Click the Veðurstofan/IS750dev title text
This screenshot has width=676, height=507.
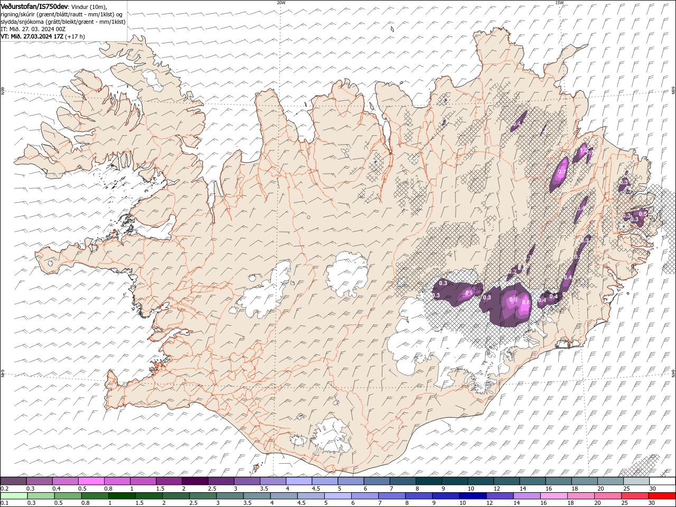(x=34, y=6)
